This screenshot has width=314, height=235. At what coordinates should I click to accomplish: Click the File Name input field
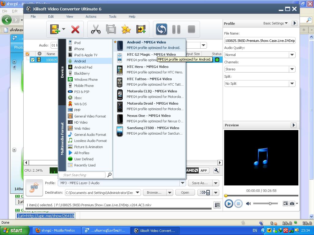[x=260, y=41]
